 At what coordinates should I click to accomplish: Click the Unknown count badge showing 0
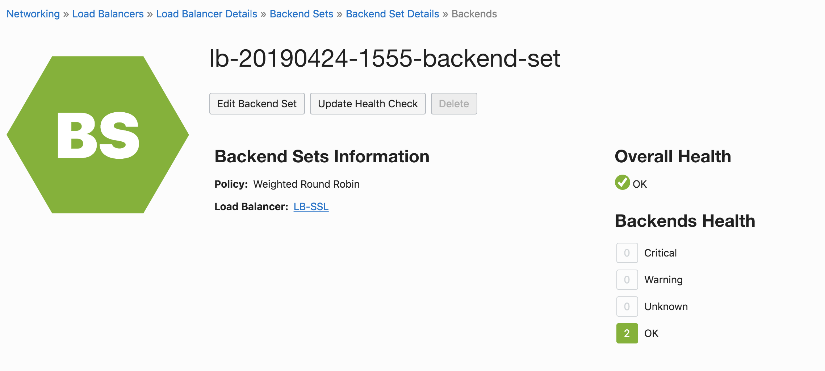coord(627,307)
